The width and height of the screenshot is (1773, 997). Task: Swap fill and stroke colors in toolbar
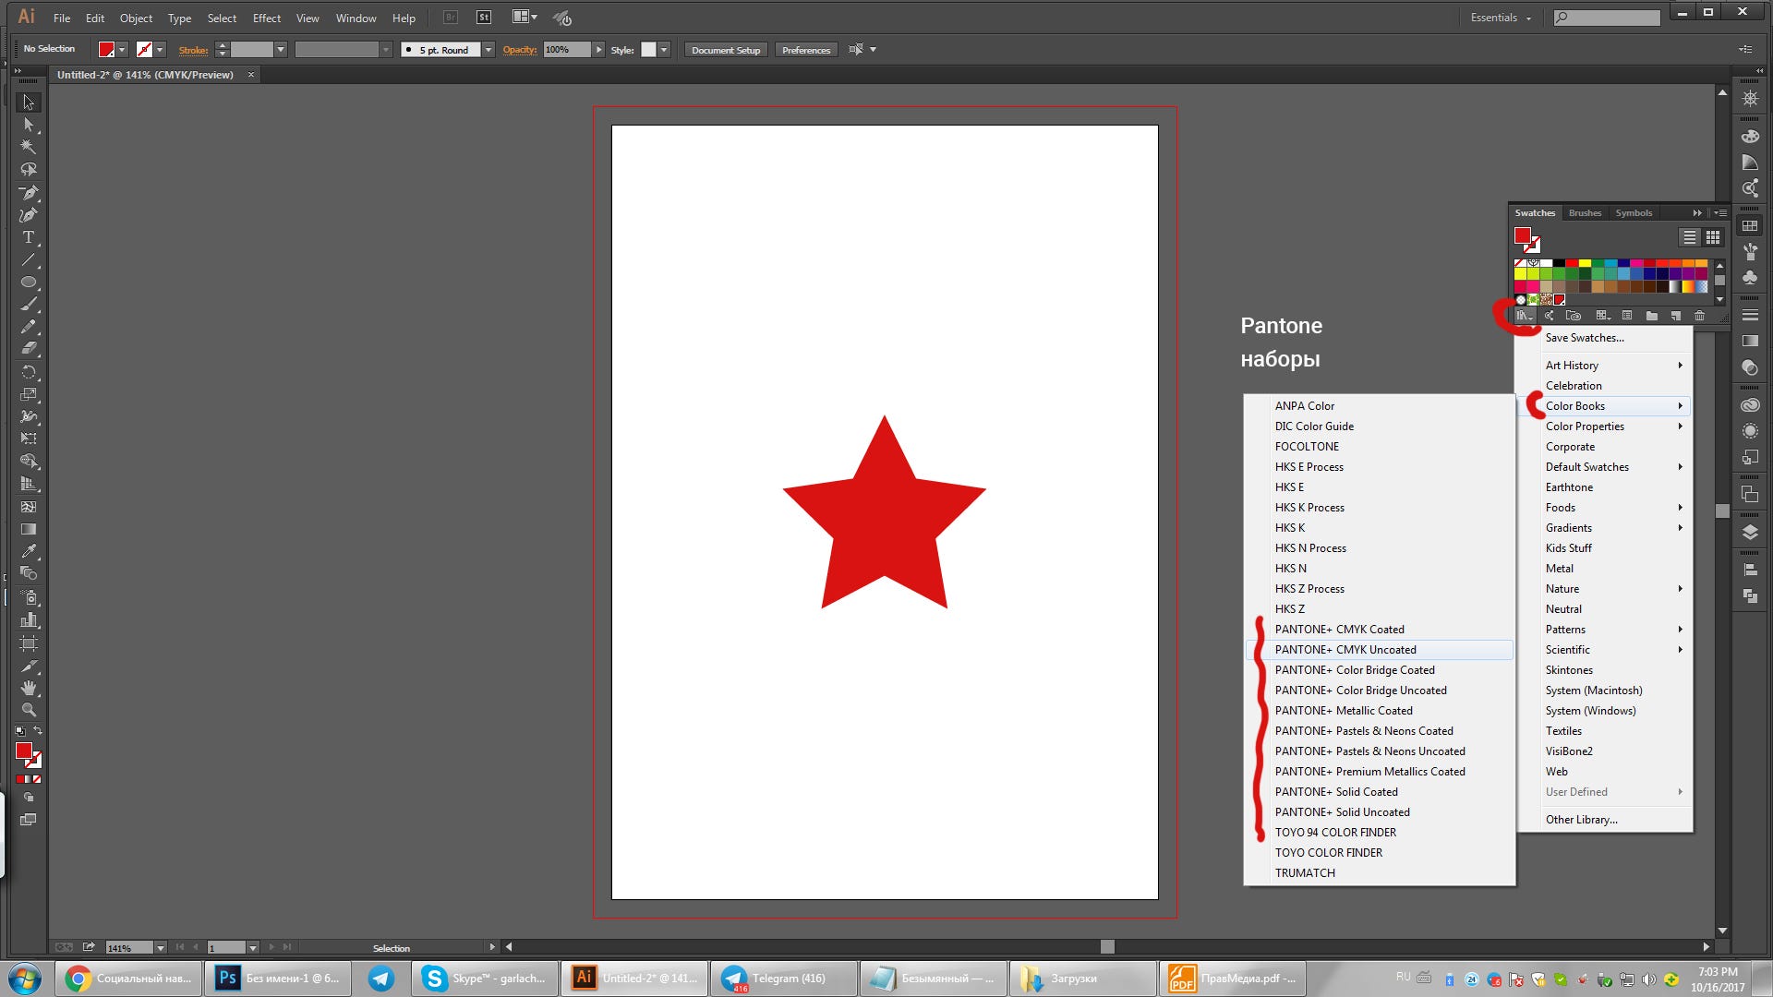click(38, 731)
